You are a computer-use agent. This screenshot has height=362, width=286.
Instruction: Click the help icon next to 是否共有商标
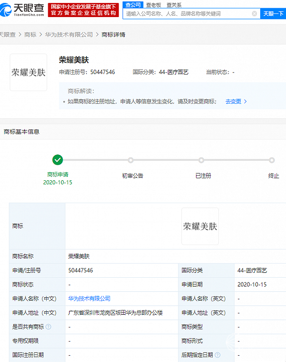[49, 327]
